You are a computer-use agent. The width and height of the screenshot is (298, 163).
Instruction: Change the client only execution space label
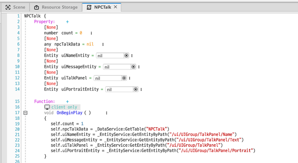[x=64, y=107]
